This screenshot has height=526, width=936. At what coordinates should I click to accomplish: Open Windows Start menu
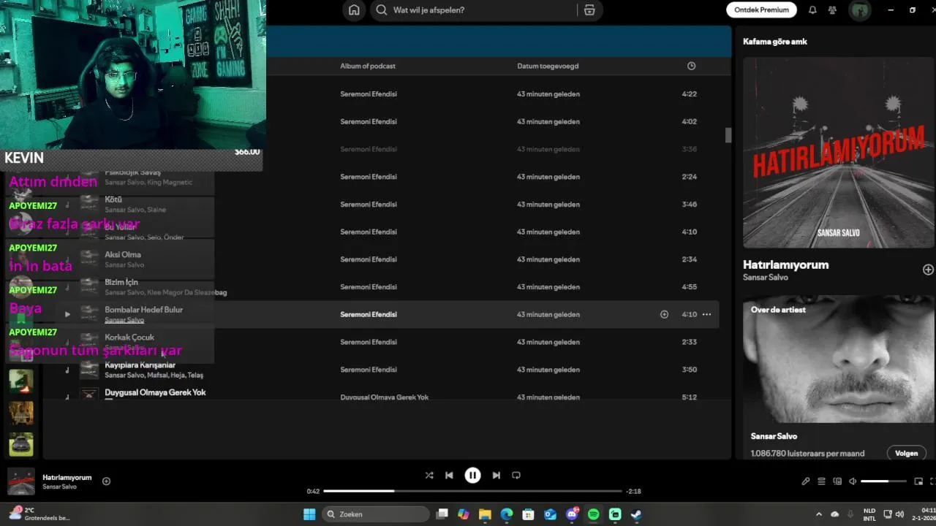(309, 514)
